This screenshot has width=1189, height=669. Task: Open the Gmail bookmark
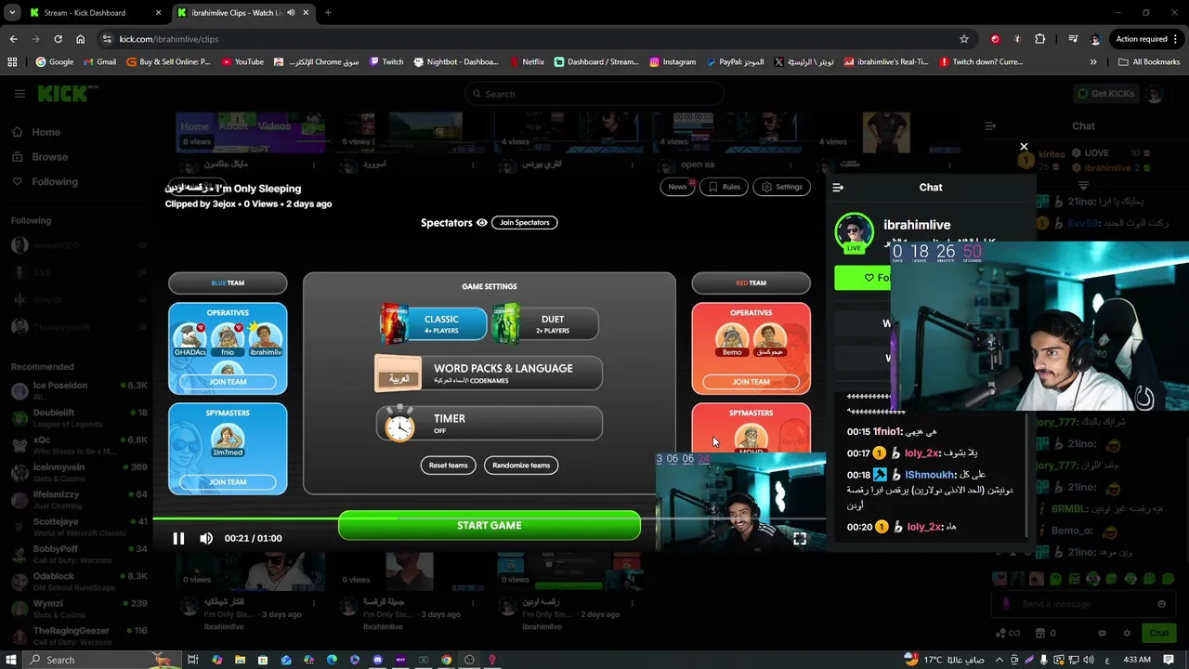click(99, 62)
